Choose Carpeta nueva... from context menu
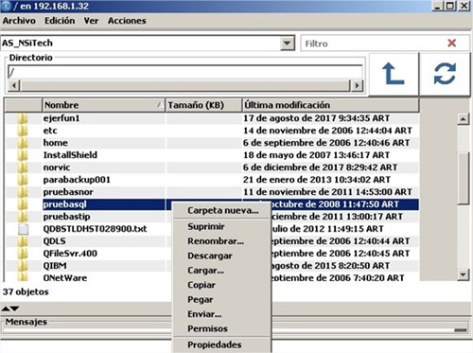Viewport: 473px width, 353px height. 222,210
